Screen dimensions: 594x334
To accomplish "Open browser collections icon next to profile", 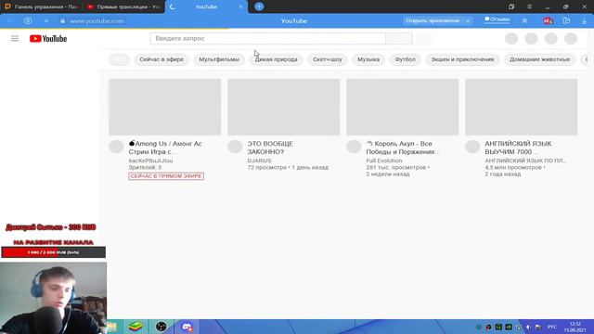I will (566, 21).
